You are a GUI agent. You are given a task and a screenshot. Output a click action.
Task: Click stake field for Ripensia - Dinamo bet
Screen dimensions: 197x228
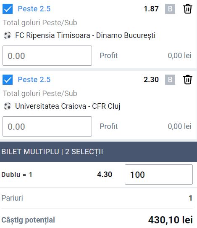(47, 56)
